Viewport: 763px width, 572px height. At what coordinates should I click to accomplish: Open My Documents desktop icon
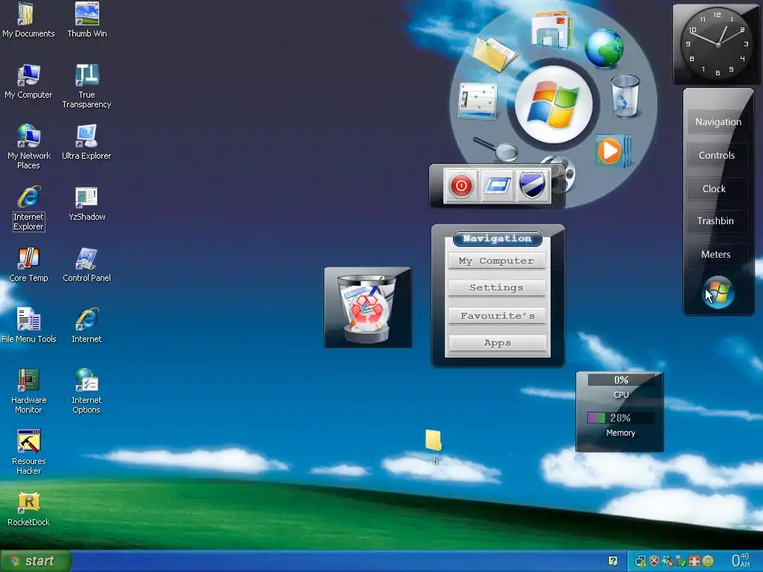click(28, 20)
